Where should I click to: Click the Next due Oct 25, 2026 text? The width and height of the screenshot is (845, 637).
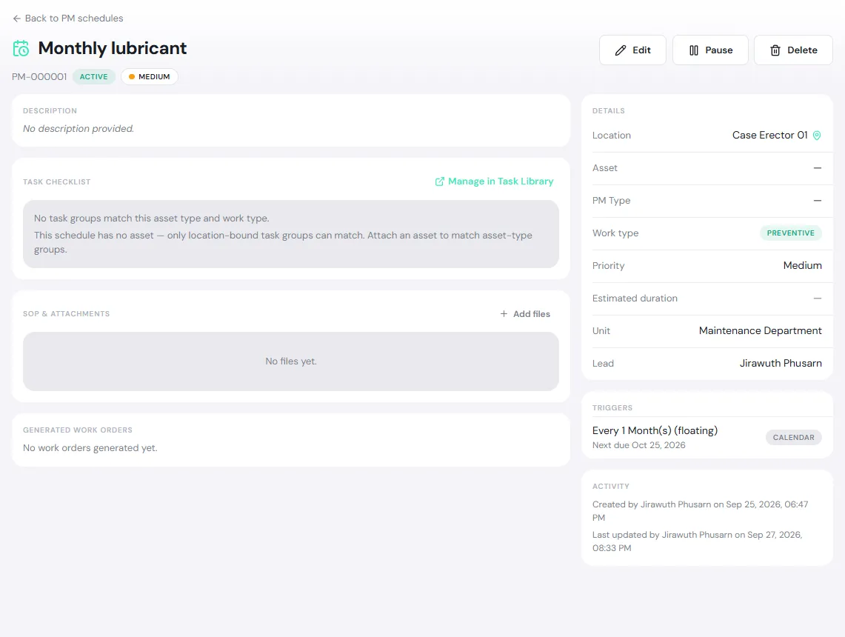click(638, 445)
